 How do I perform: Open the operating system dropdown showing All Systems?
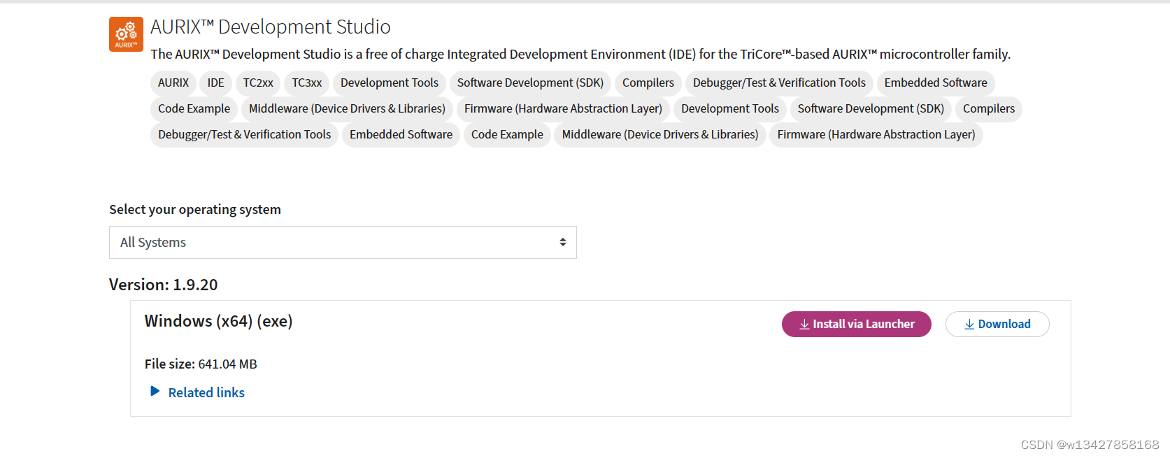(343, 242)
